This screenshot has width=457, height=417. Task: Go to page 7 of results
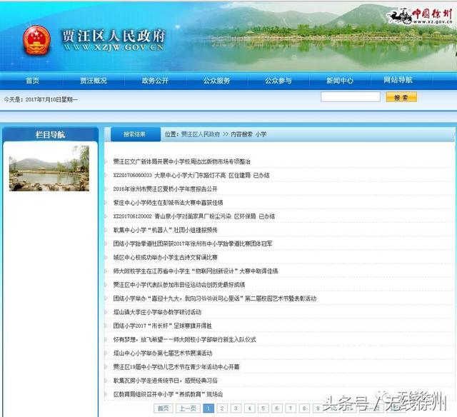pyautogui.click(x=291, y=408)
